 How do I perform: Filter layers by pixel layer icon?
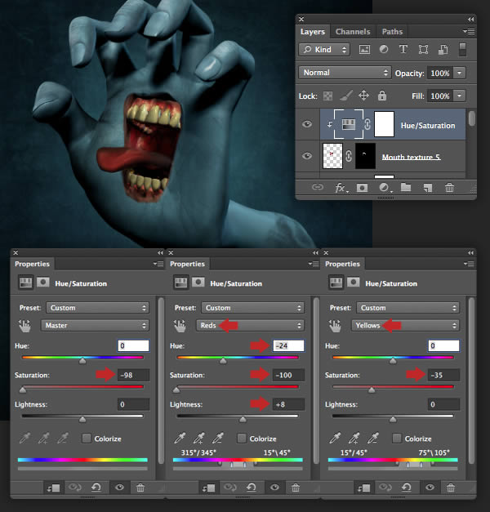364,49
